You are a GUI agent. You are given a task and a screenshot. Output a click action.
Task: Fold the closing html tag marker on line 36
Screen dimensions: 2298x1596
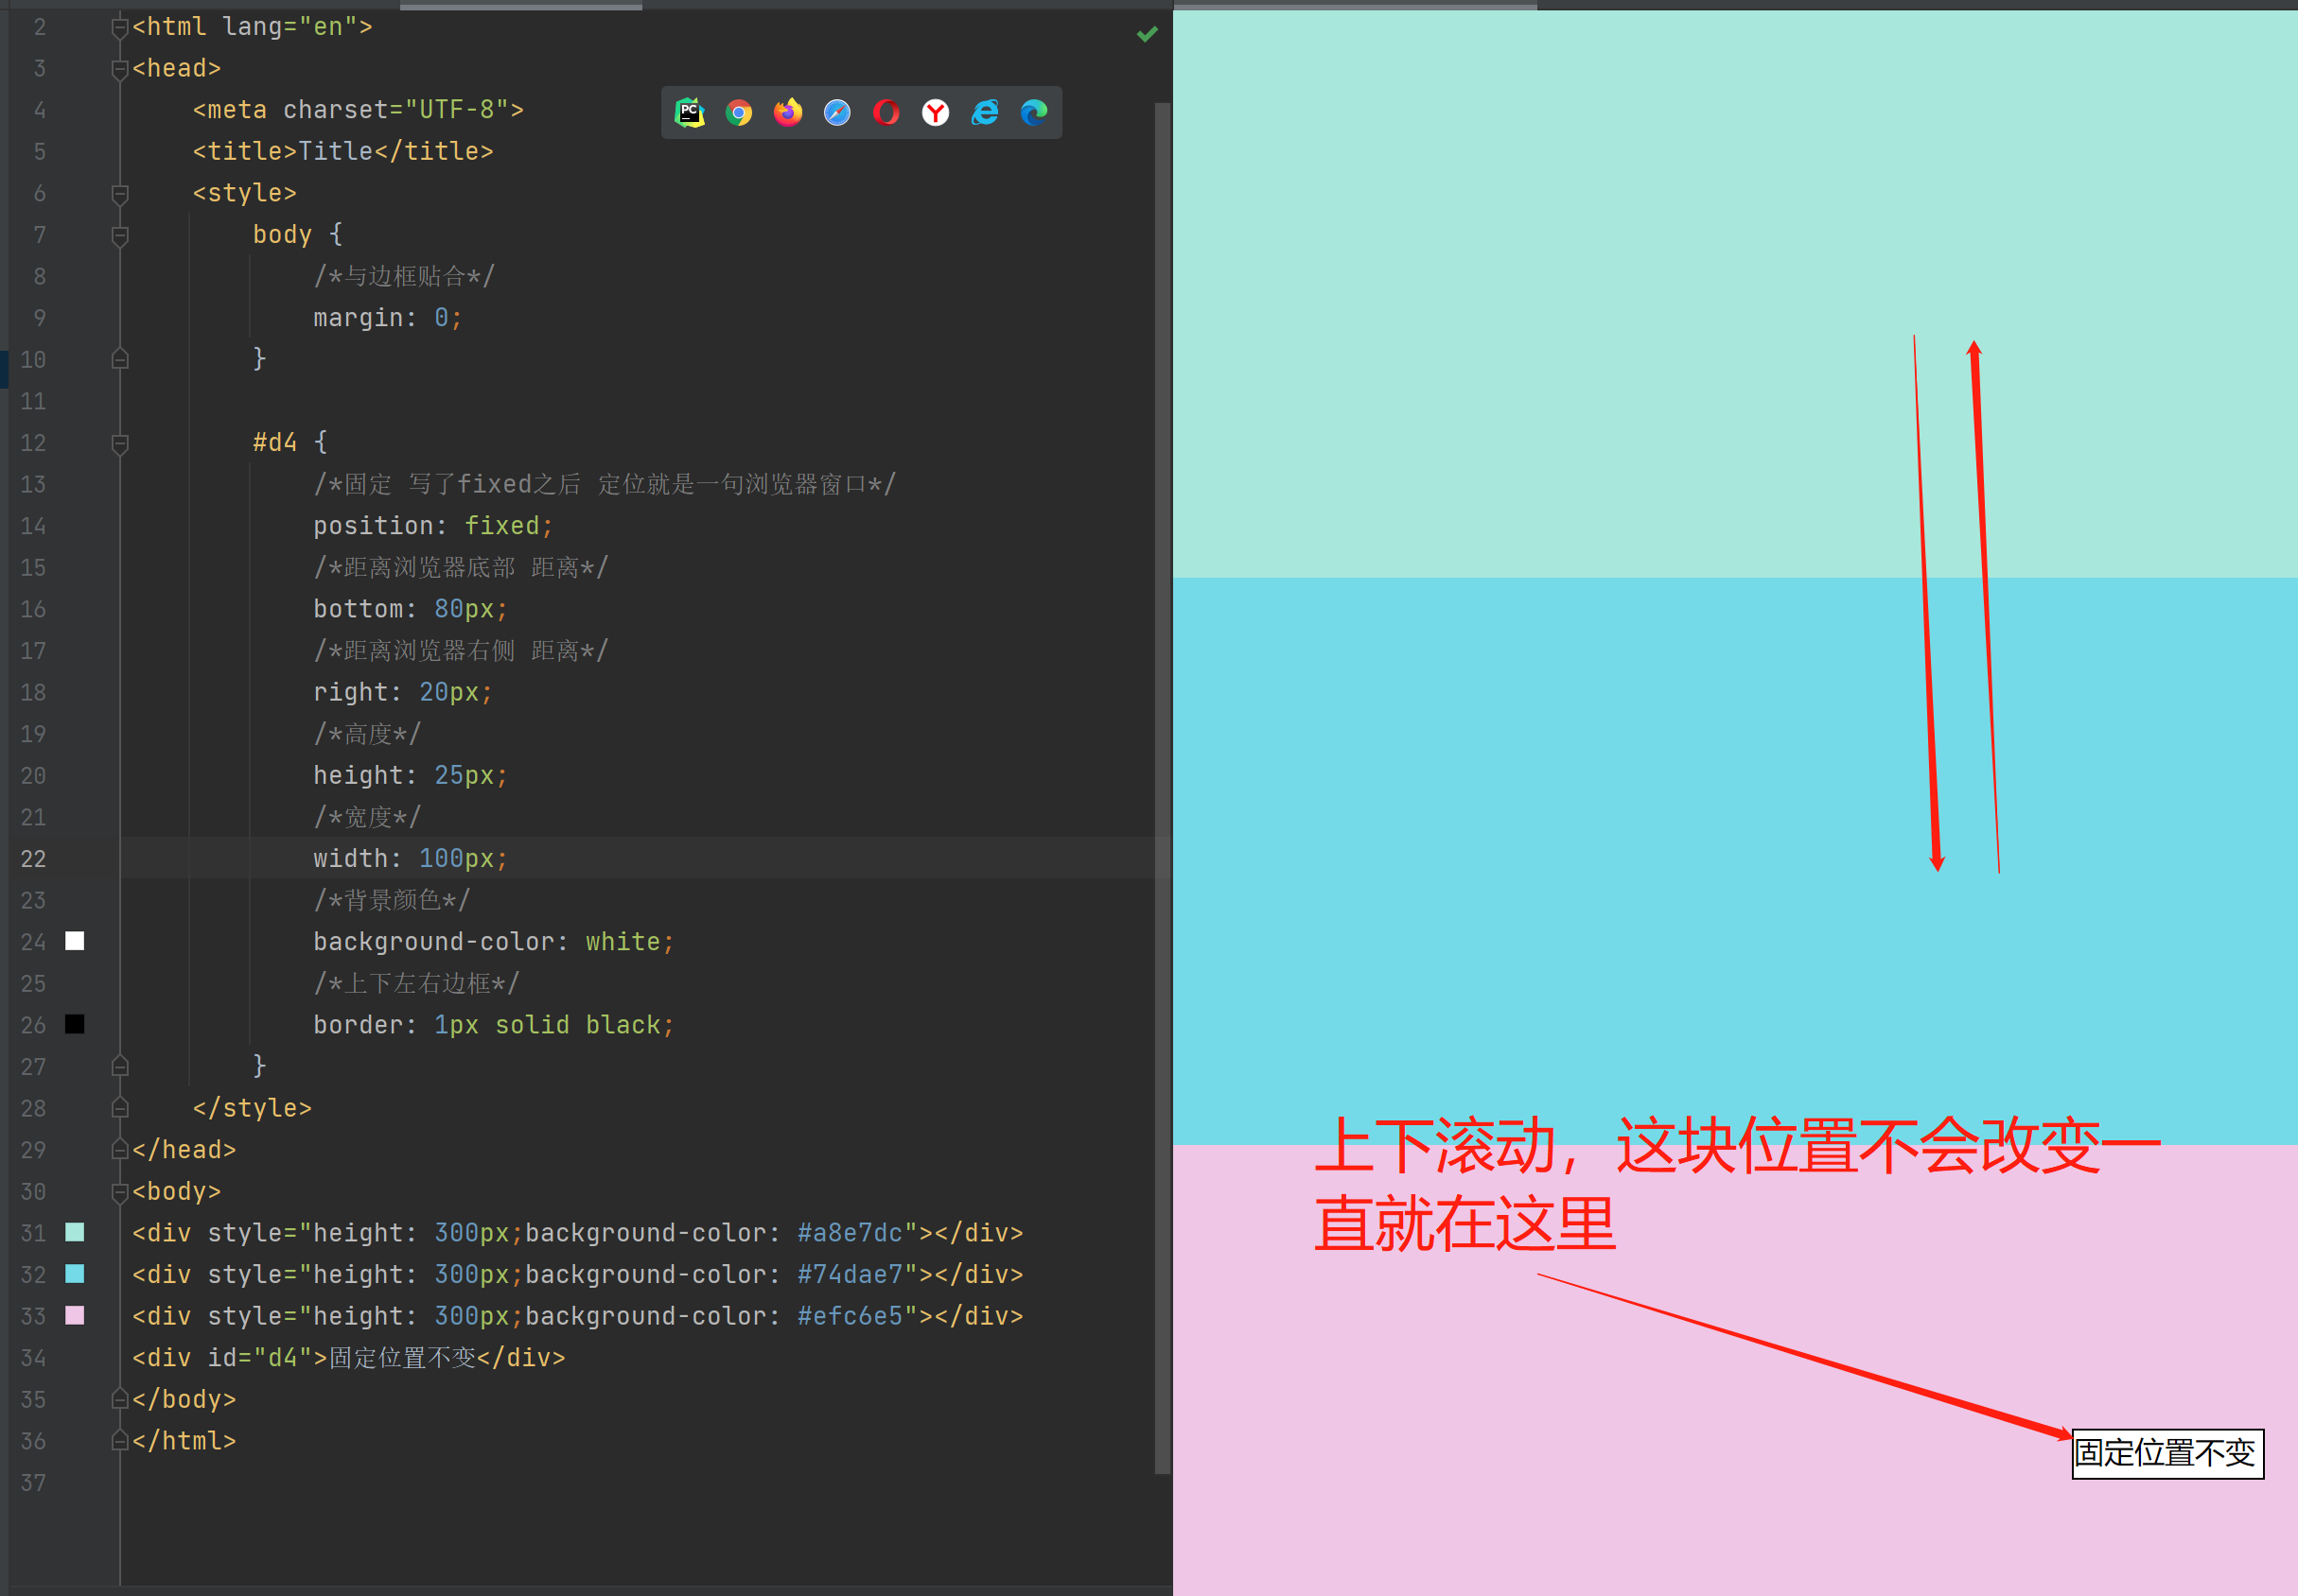pos(120,1441)
